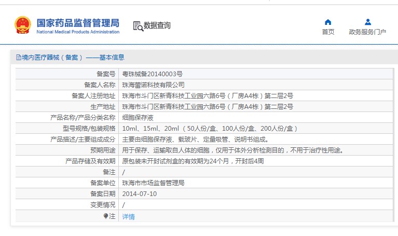Click the 备案号 field label
This screenshot has height=236, width=398.
click(106, 74)
